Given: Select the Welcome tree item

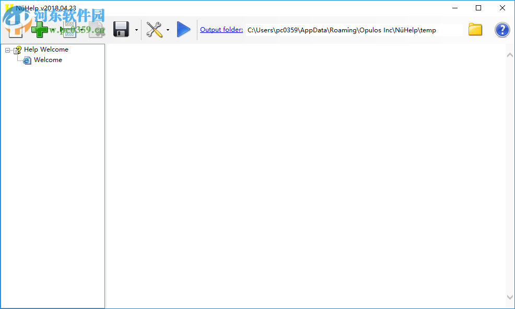Looking at the screenshot, I should click(x=48, y=60).
